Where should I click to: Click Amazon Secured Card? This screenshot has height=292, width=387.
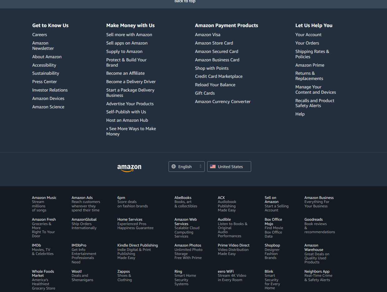217,51
